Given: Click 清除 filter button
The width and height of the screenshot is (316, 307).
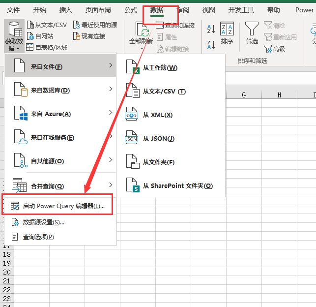Looking at the screenshot, I should (275, 26).
